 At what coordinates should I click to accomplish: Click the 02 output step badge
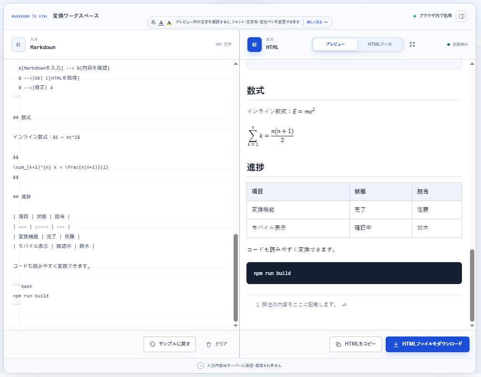(254, 44)
